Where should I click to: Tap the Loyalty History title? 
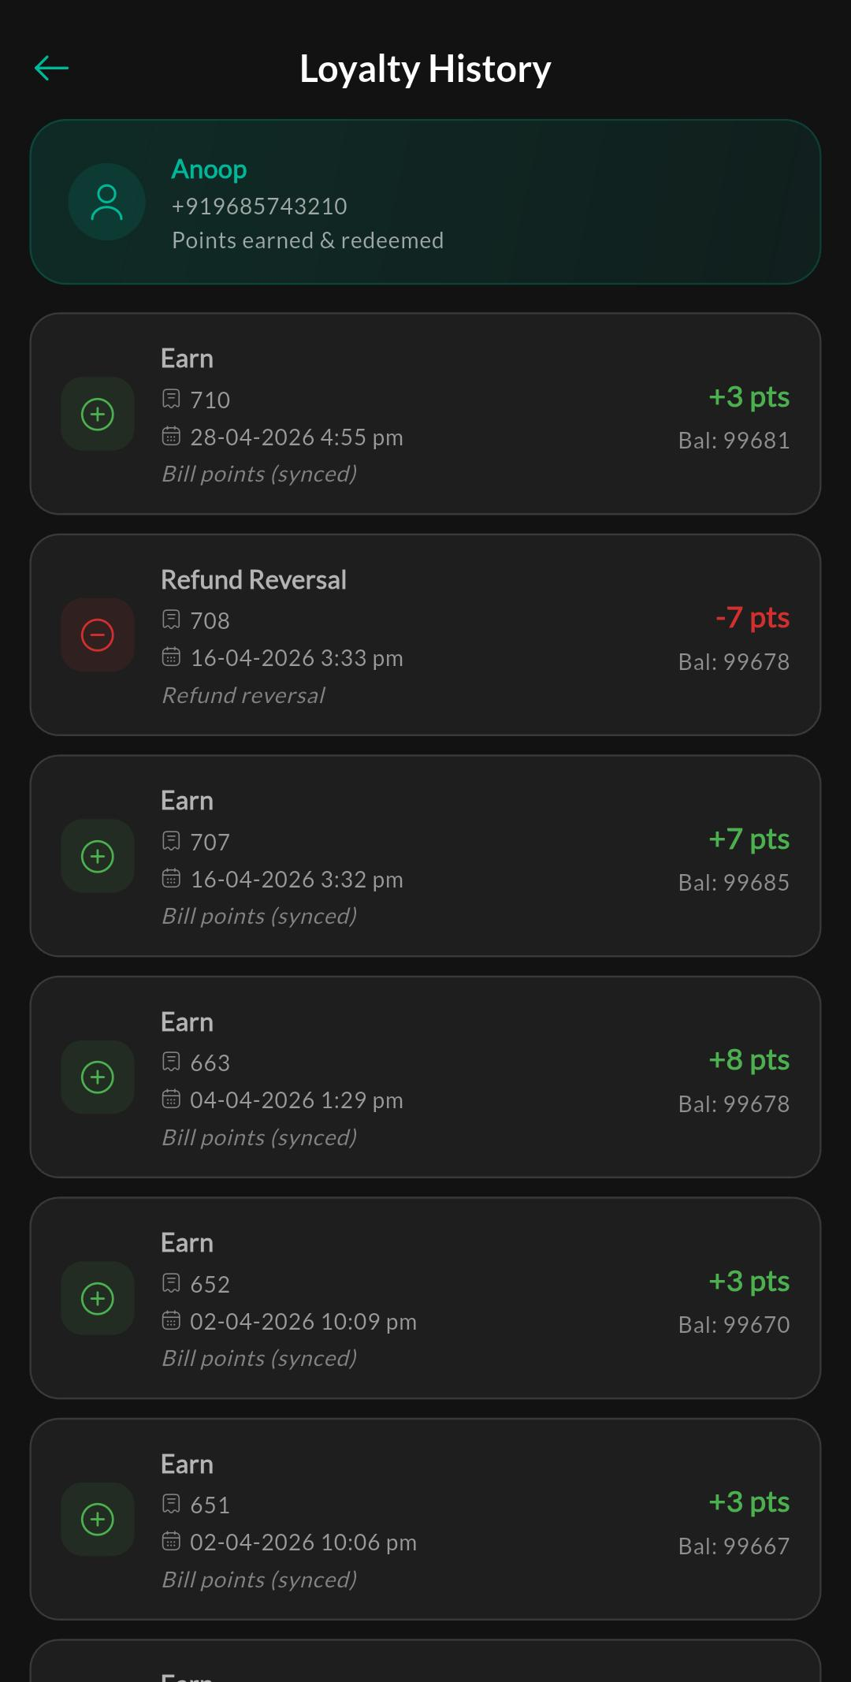tap(425, 69)
